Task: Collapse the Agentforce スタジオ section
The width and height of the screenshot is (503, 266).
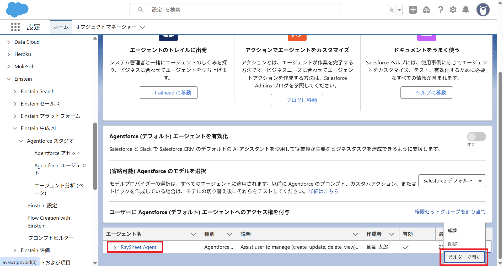Action: (21, 141)
